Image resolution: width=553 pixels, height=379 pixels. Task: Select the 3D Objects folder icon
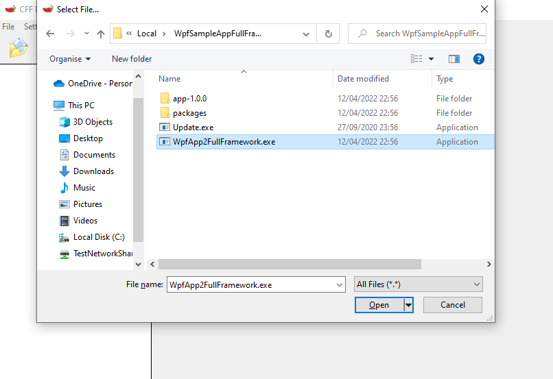click(x=64, y=122)
